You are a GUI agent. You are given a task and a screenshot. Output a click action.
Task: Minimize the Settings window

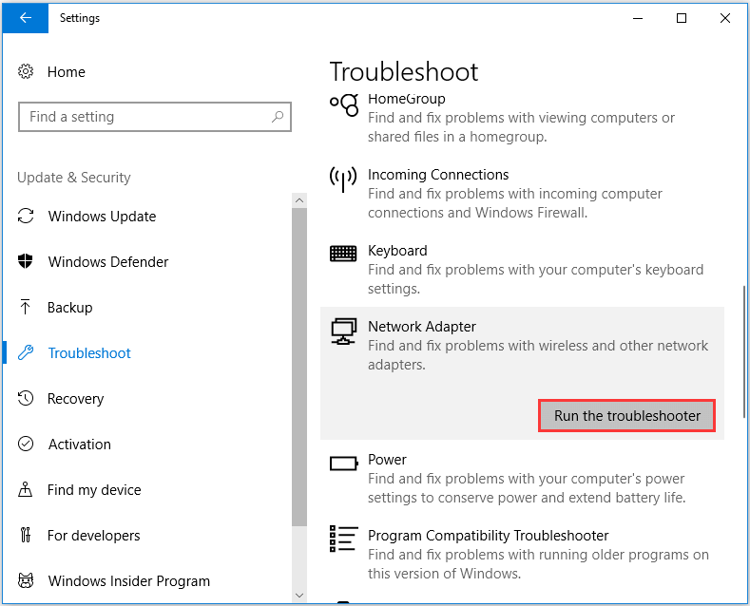[638, 18]
